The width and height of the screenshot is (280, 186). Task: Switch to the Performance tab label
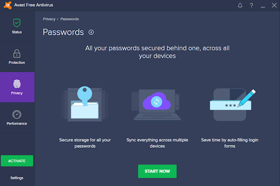17,124
